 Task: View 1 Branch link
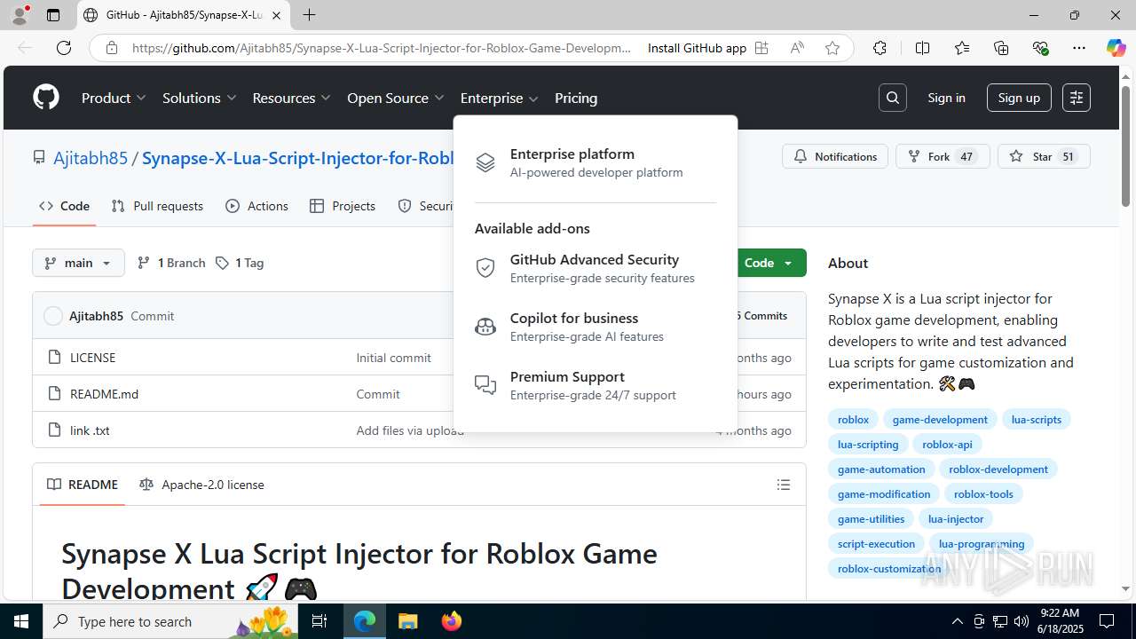[x=171, y=263]
